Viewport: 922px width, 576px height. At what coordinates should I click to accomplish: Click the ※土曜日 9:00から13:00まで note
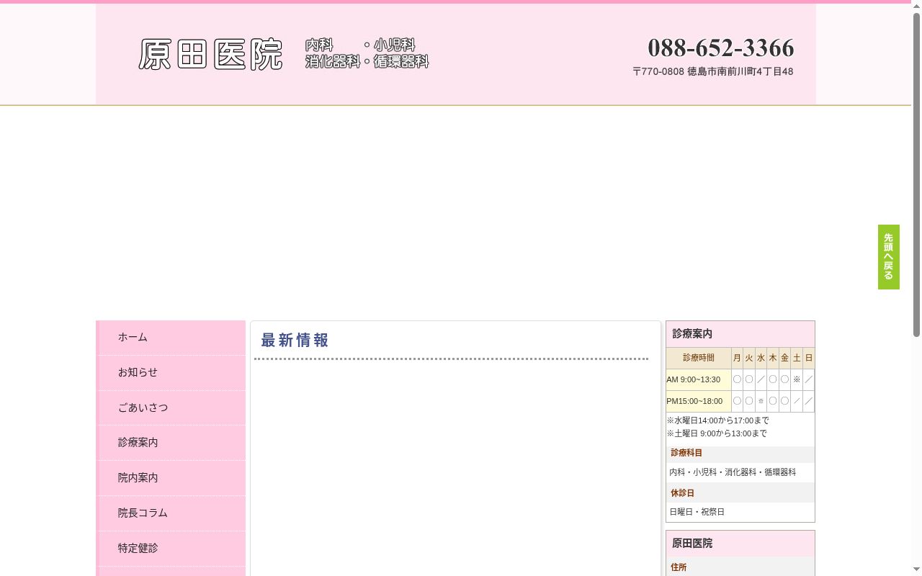coord(717,433)
